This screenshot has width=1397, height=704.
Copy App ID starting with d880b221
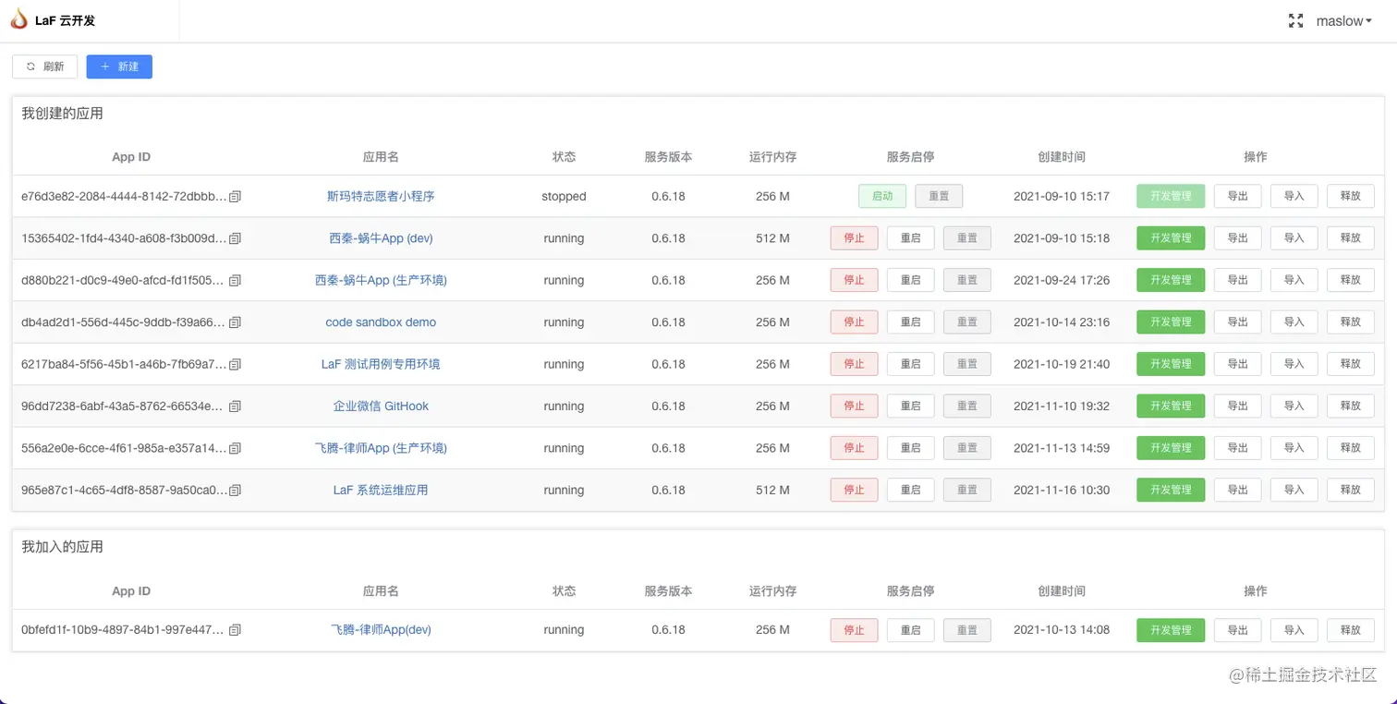click(235, 280)
